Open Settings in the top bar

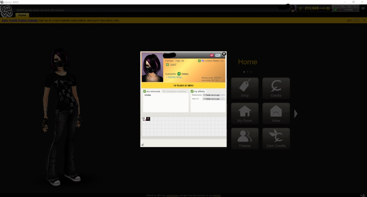pos(337,7)
